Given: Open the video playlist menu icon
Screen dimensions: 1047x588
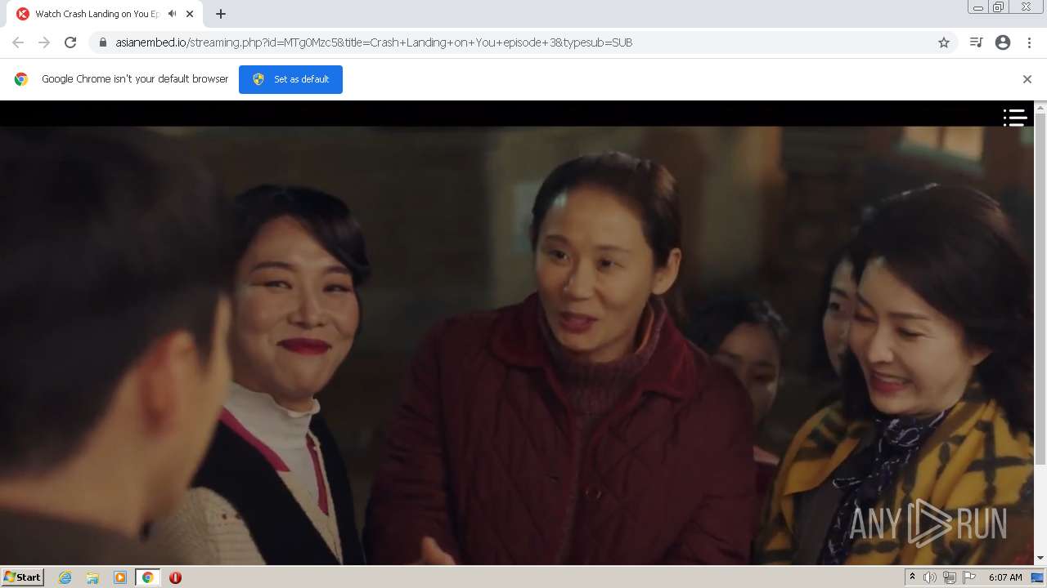Looking at the screenshot, I should 1015,118.
